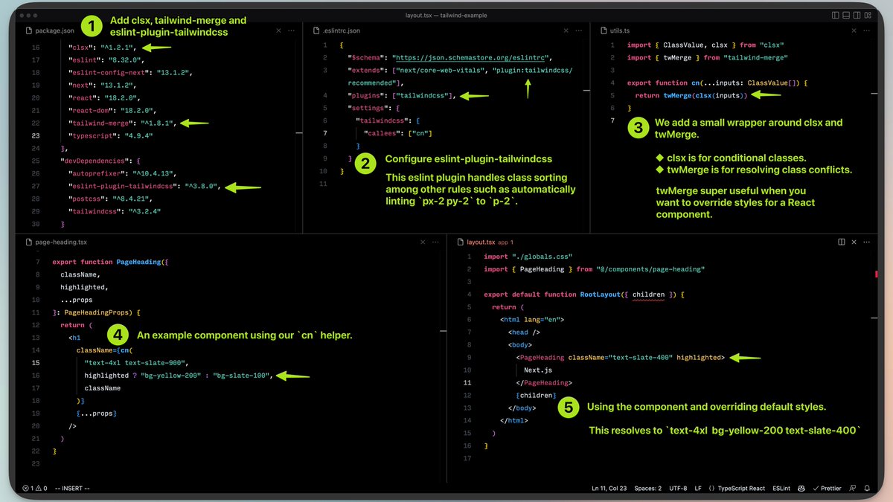Click the feedback icon in status bar
The width and height of the screenshot is (893, 502).
coord(852,489)
